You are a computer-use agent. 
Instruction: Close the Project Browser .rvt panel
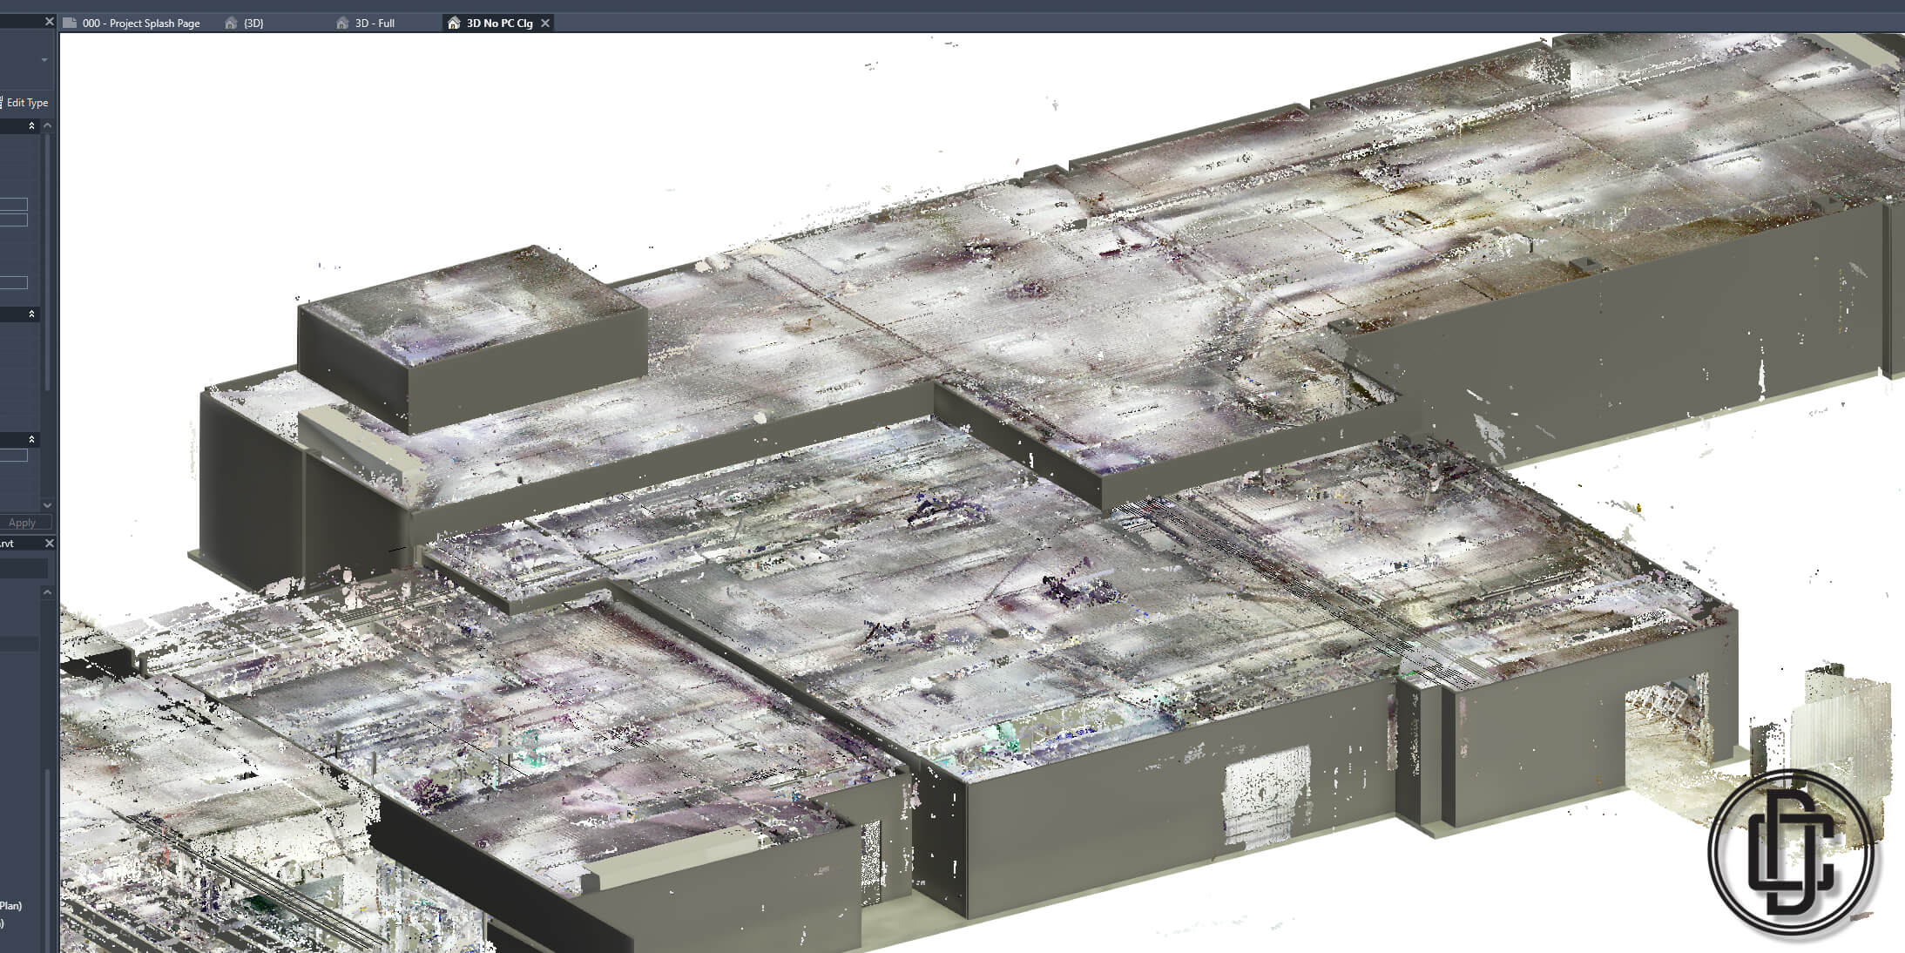pyautogui.click(x=49, y=543)
